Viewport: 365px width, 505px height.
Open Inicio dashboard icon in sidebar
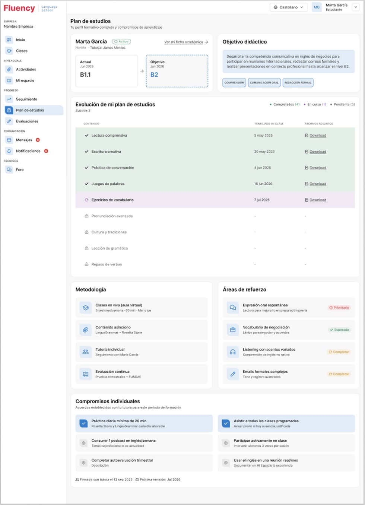[x=9, y=39]
